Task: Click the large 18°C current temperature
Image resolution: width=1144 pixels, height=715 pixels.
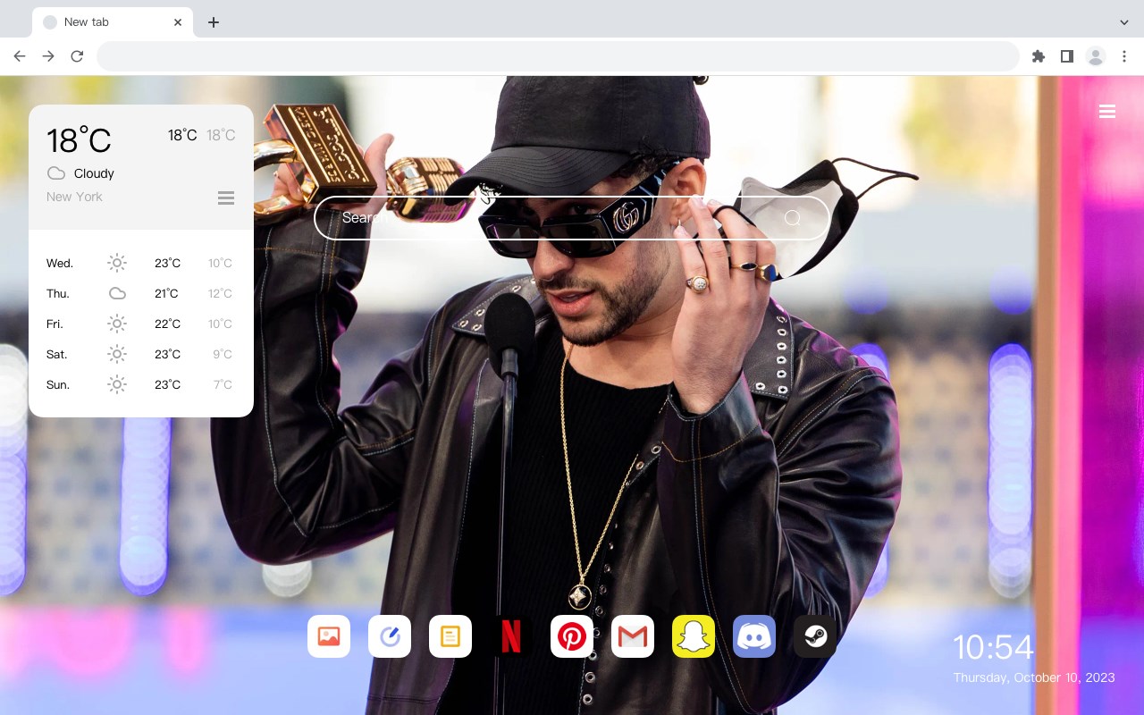Action: point(79,140)
